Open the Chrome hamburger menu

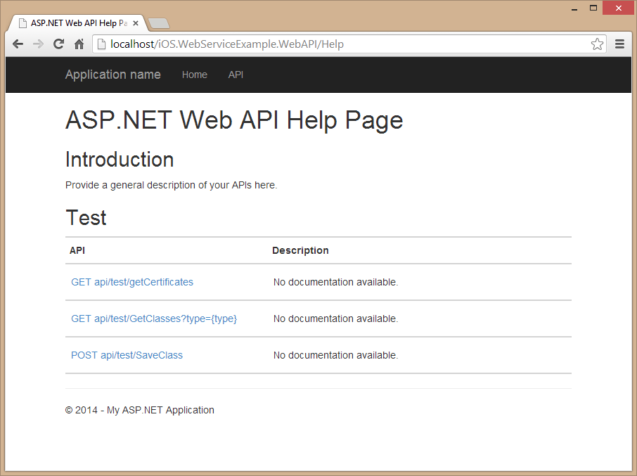[x=619, y=44]
